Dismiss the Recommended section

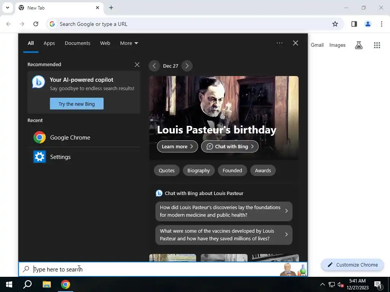(x=137, y=65)
